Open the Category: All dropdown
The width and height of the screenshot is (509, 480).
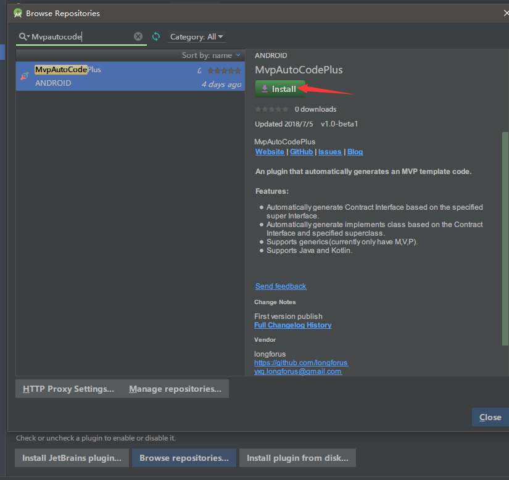196,36
